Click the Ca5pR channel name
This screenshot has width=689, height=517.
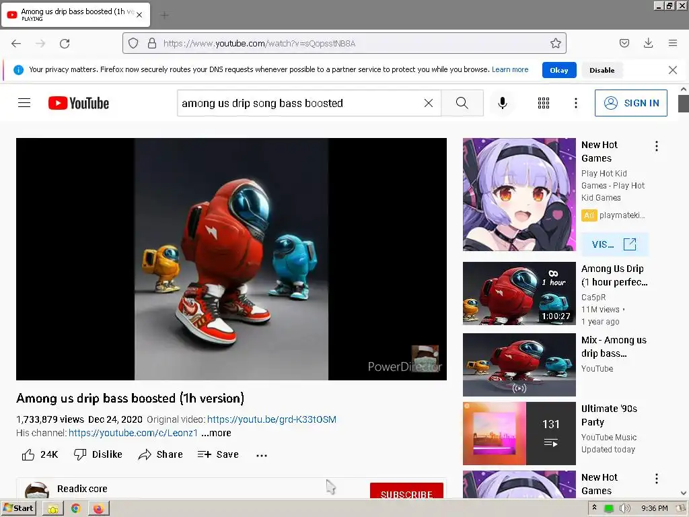tap(593, 297)
